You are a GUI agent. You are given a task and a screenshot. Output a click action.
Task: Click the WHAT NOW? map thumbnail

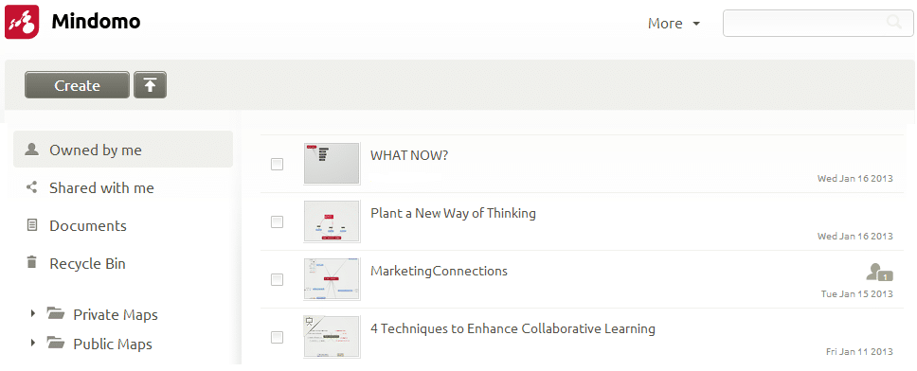tap(333, 164)
